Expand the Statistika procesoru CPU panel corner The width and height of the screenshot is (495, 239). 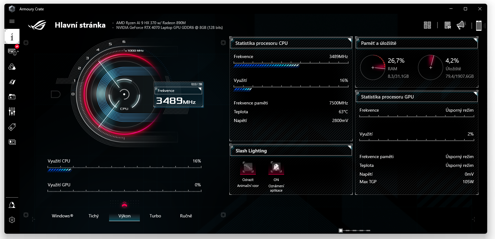tap(349, 40)
